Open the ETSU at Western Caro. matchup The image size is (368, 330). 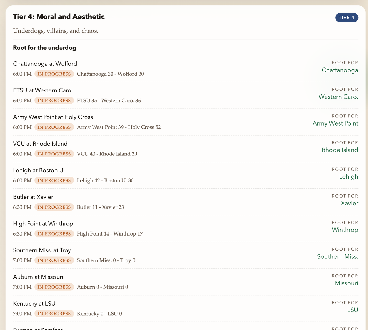pos(43,90)
